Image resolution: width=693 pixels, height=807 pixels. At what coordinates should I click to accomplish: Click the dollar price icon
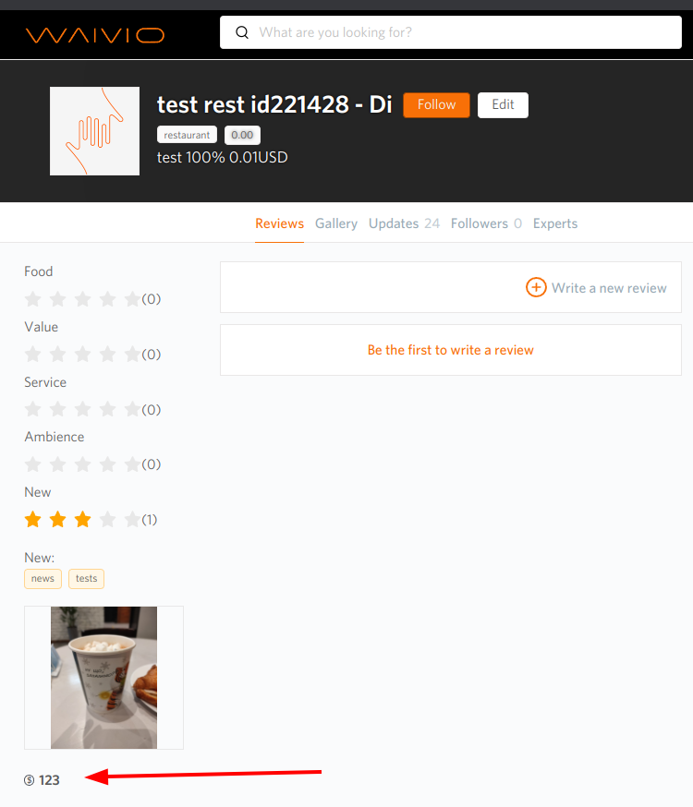coord(30,780)
